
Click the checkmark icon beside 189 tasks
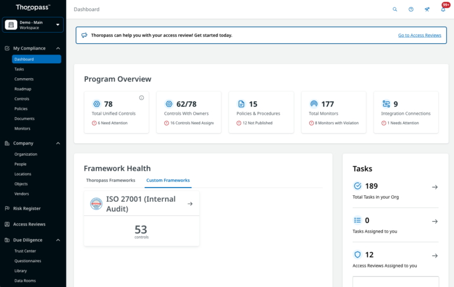tap(358, 186)
